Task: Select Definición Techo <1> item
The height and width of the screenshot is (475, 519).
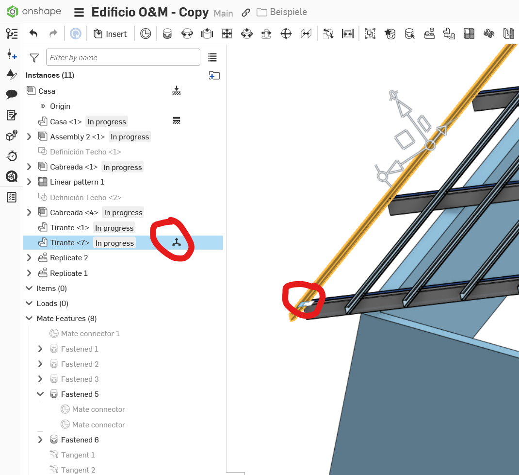Action: pos(85,152)
